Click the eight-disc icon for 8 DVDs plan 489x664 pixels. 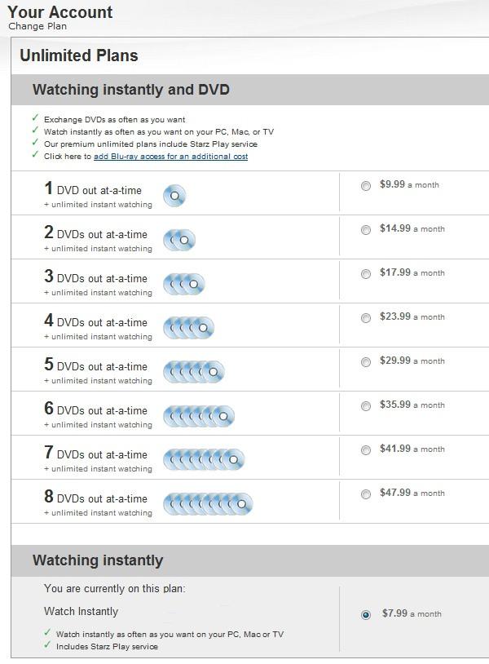(x=208, y=504)
